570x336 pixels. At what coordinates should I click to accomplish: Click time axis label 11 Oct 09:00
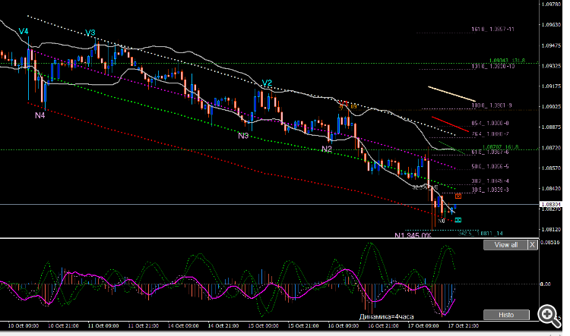(103, 326)
